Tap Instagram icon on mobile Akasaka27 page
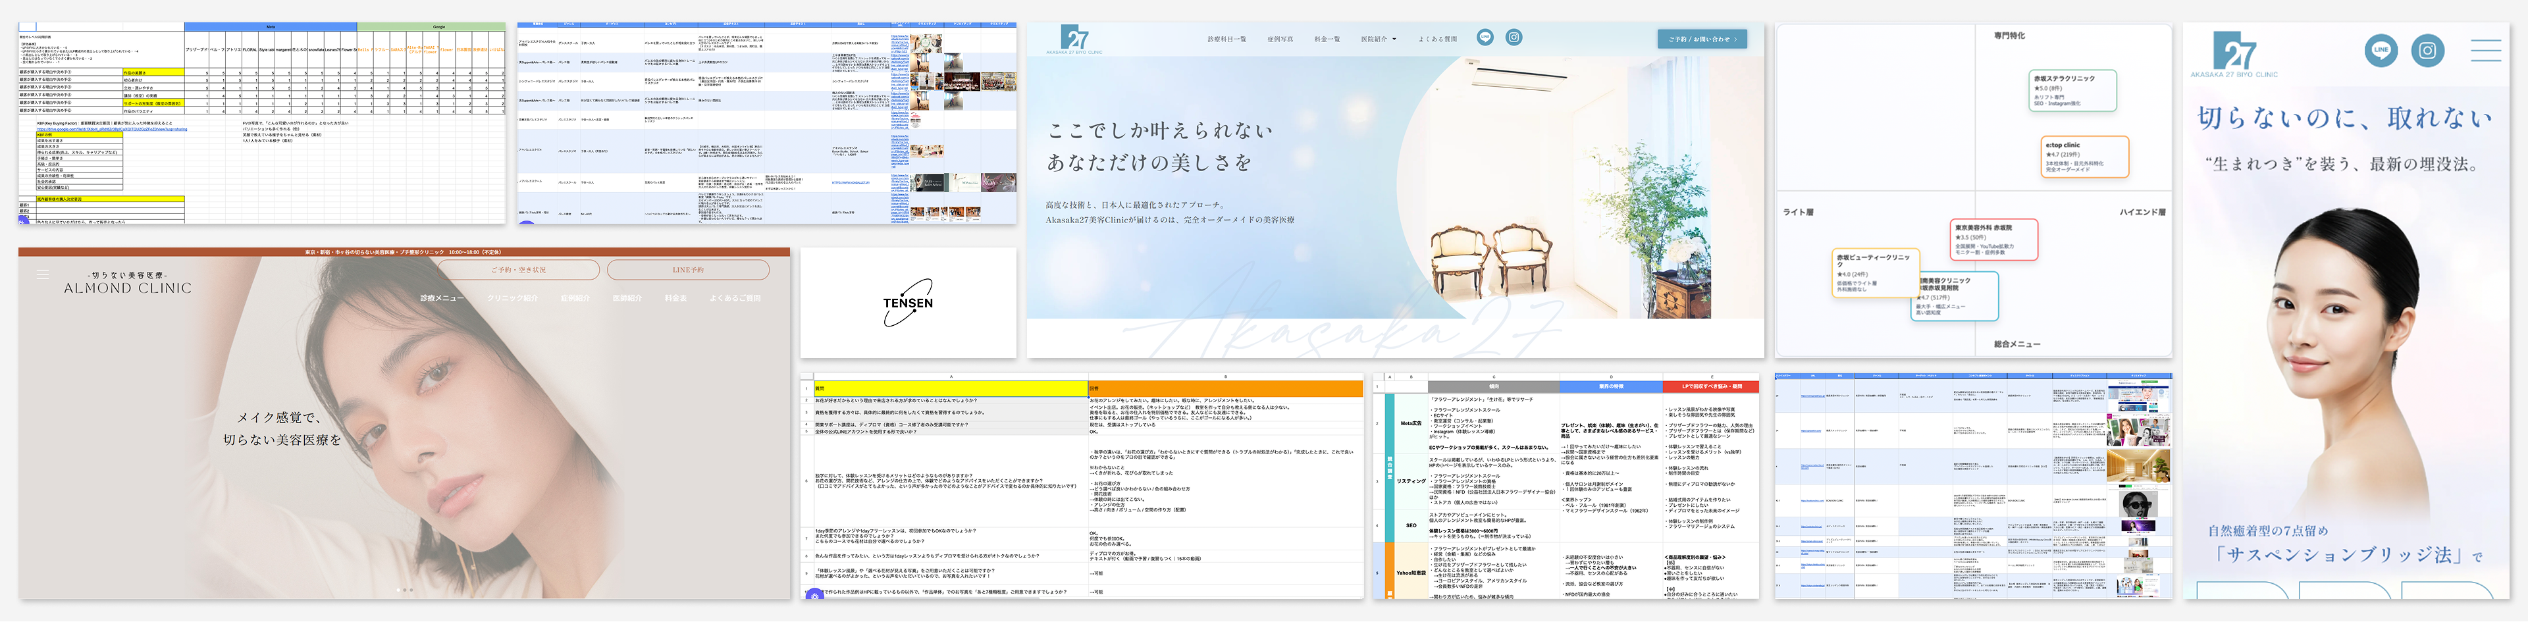The height and width of the screenshot is (622, 2528). click(2428, 50)
